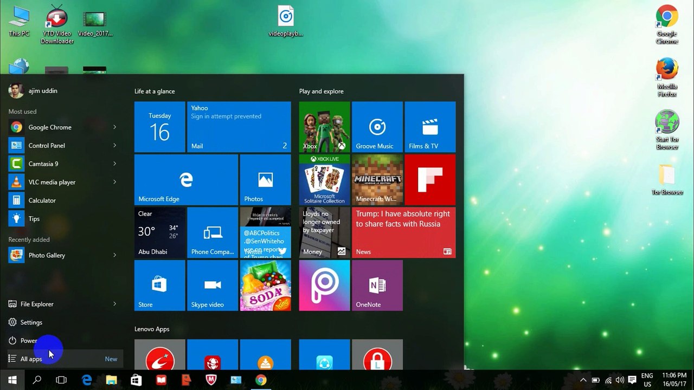
Task: Select the YTD Video Downloader desktop shortcut
Action: click(57, 24)
